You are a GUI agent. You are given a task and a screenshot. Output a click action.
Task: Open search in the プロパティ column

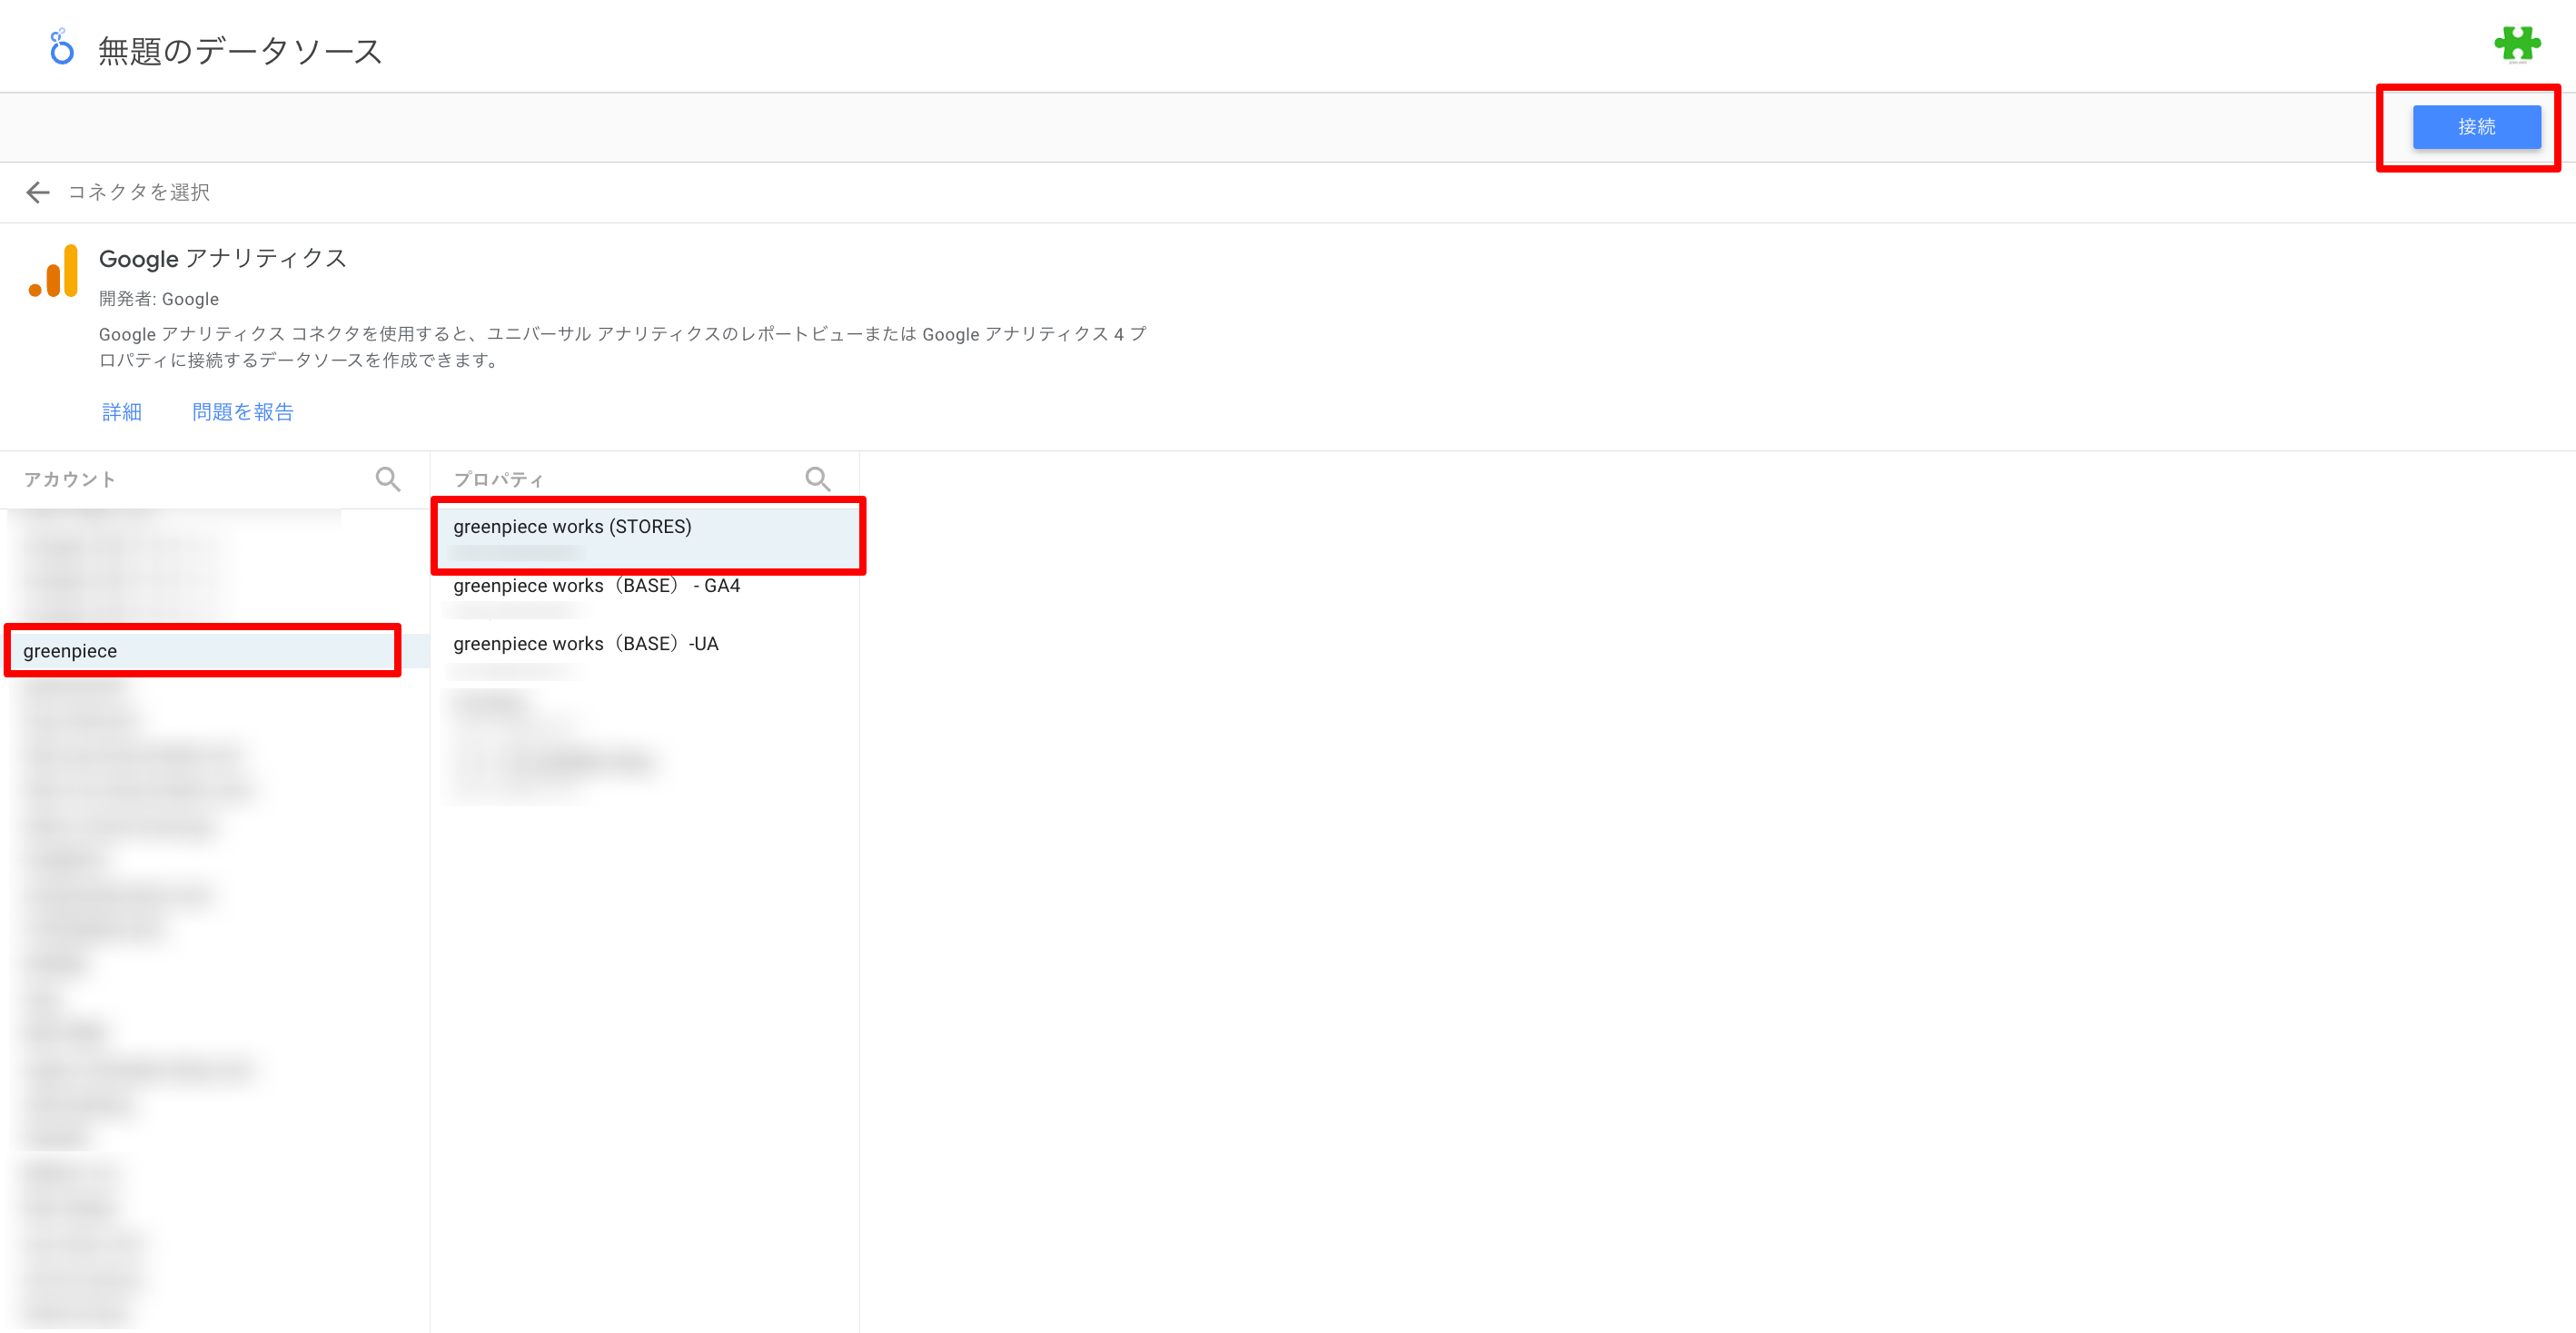coord(818,479)
